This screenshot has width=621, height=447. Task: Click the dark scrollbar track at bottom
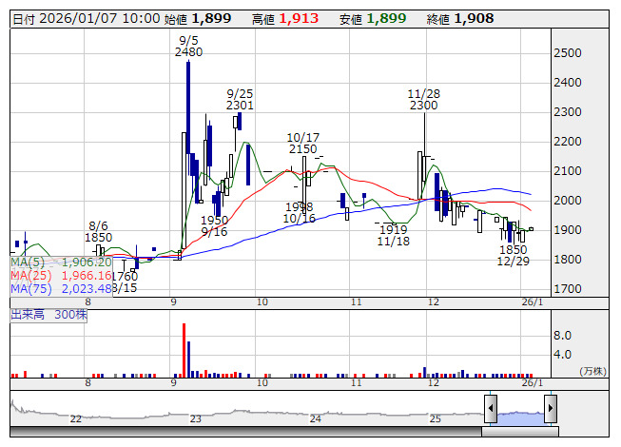coord(238,432)
